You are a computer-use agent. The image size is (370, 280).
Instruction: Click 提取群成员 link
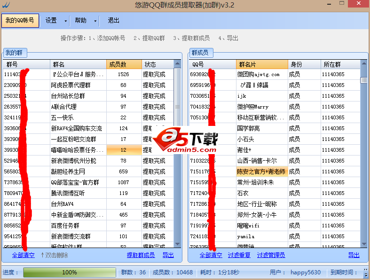pos(141,255)
